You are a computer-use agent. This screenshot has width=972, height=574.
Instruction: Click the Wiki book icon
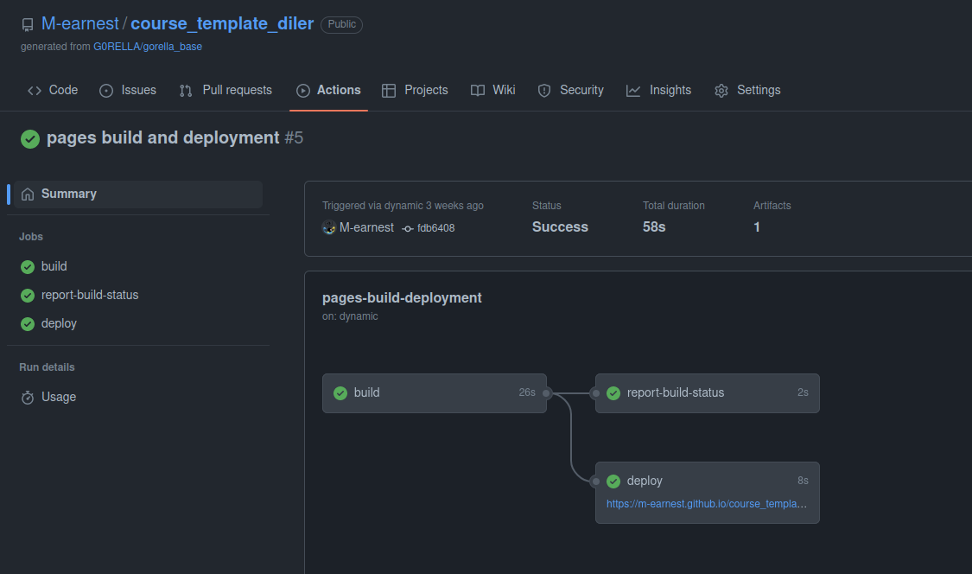[x=477, y=91]
